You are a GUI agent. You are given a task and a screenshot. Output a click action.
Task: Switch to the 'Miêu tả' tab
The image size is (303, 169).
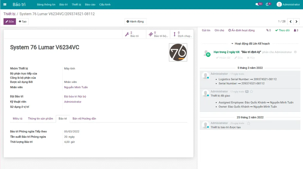pyautogui.click(x=18, y=118)
